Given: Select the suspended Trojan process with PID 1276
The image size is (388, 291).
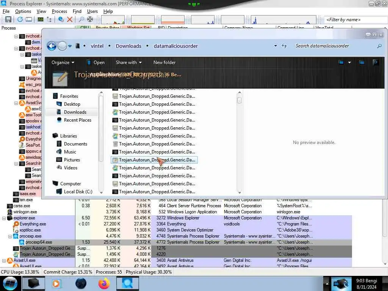Looking at the screenshot, I should 176,248.
